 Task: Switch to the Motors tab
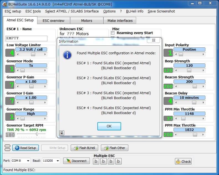86,21
